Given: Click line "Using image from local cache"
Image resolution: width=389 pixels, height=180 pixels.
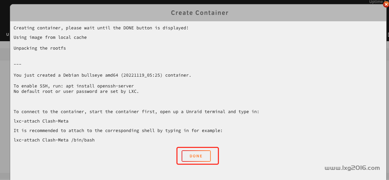Looking at the screenshot, I should (x=50, y=37).
